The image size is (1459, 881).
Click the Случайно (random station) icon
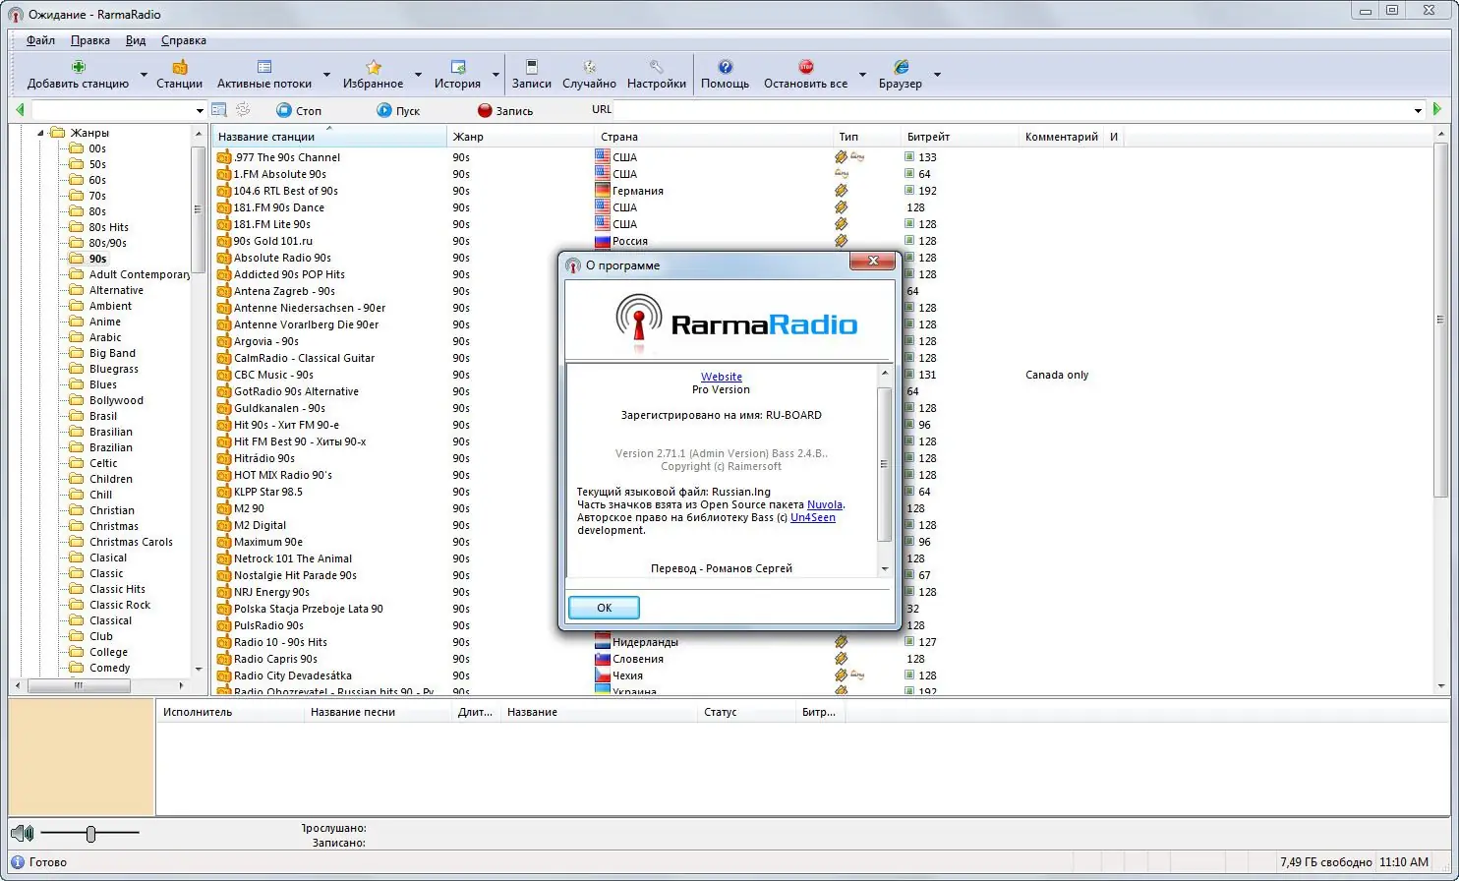pyautogui.click(x=588, y=66)
